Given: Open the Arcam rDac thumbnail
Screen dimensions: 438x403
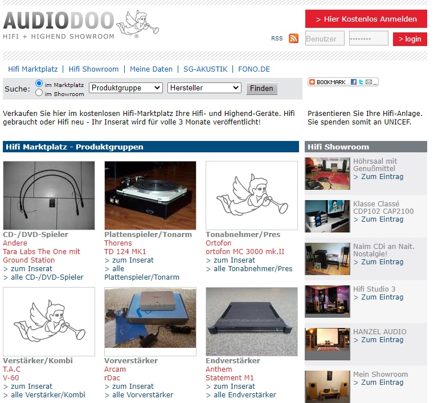Looking at the screenshot, I should 150,322.
